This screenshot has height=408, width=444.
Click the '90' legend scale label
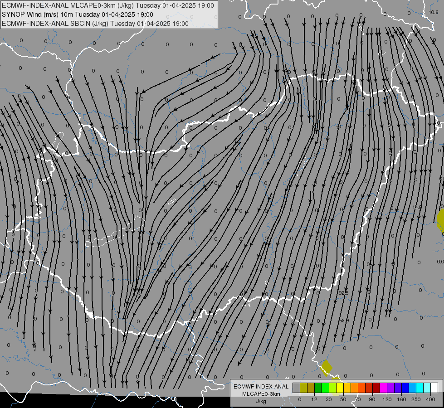click(372, 399)
